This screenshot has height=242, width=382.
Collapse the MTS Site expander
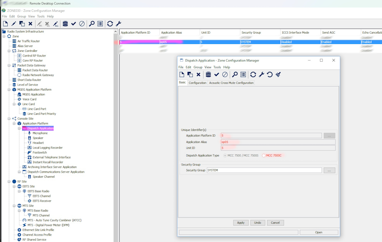[x=14, y=205]
